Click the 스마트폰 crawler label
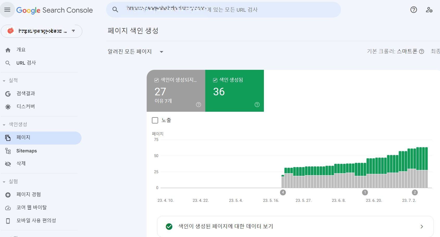Screen dimensions: 440x237 click(x=407, y=51)
